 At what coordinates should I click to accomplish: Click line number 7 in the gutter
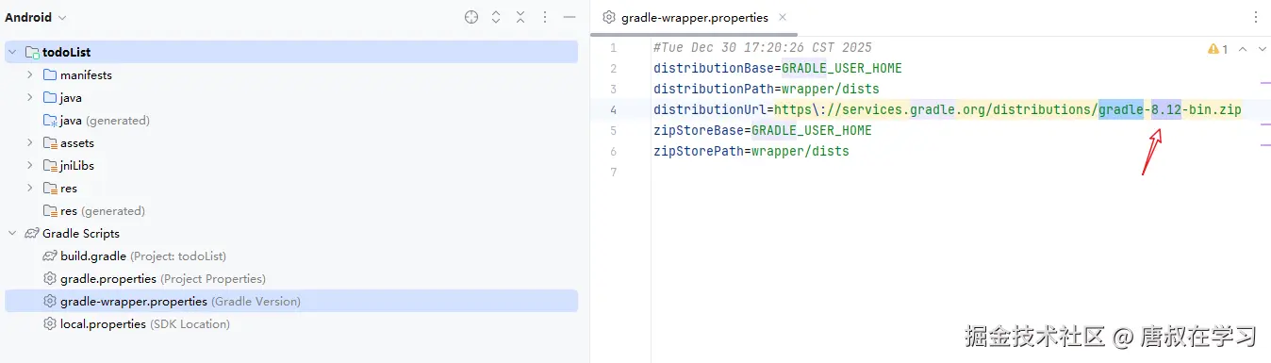(x=613, y=172)
